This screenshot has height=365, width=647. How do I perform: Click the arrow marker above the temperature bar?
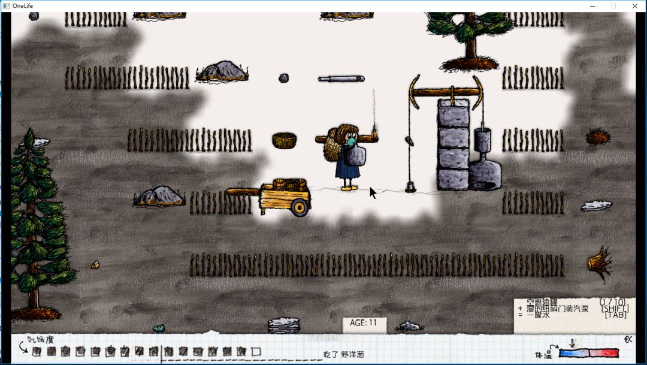click(x=572, y=343)
